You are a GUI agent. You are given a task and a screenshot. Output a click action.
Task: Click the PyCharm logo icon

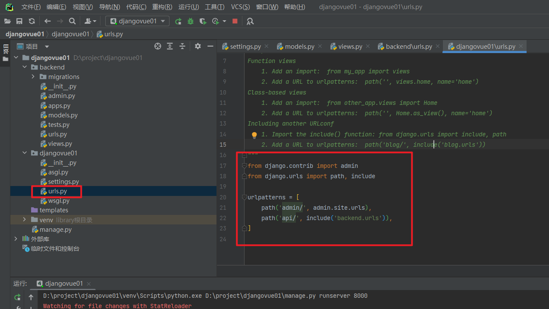click(9, 7)
